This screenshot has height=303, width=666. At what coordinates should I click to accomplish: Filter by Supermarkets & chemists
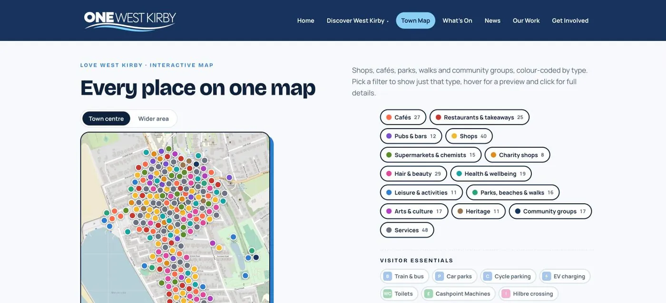[431, 155]
